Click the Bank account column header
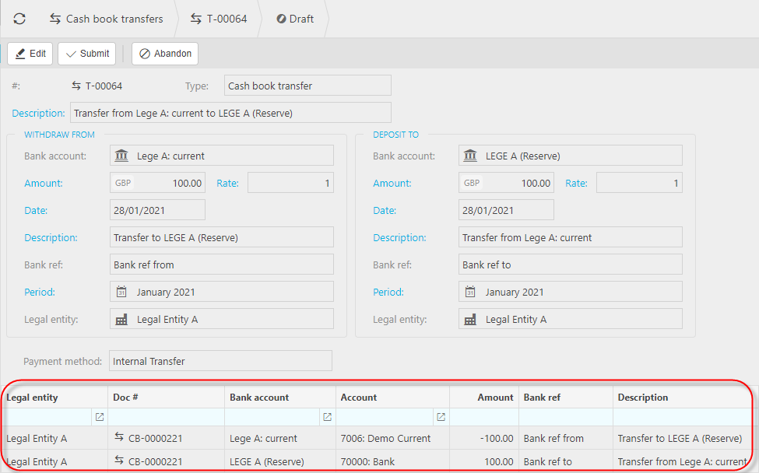Screen dimensions: 759x473 pos(279,397)
